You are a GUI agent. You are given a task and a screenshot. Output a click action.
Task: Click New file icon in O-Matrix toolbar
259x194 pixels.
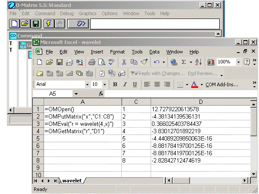pyautogui.click(x=14, y=24)
